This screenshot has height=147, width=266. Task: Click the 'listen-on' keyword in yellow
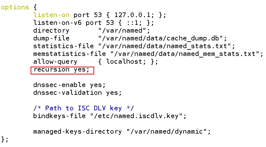coord(51,15)
